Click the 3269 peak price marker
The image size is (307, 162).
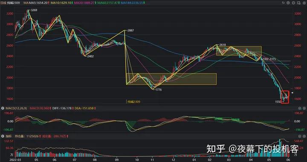coord(34,10)
